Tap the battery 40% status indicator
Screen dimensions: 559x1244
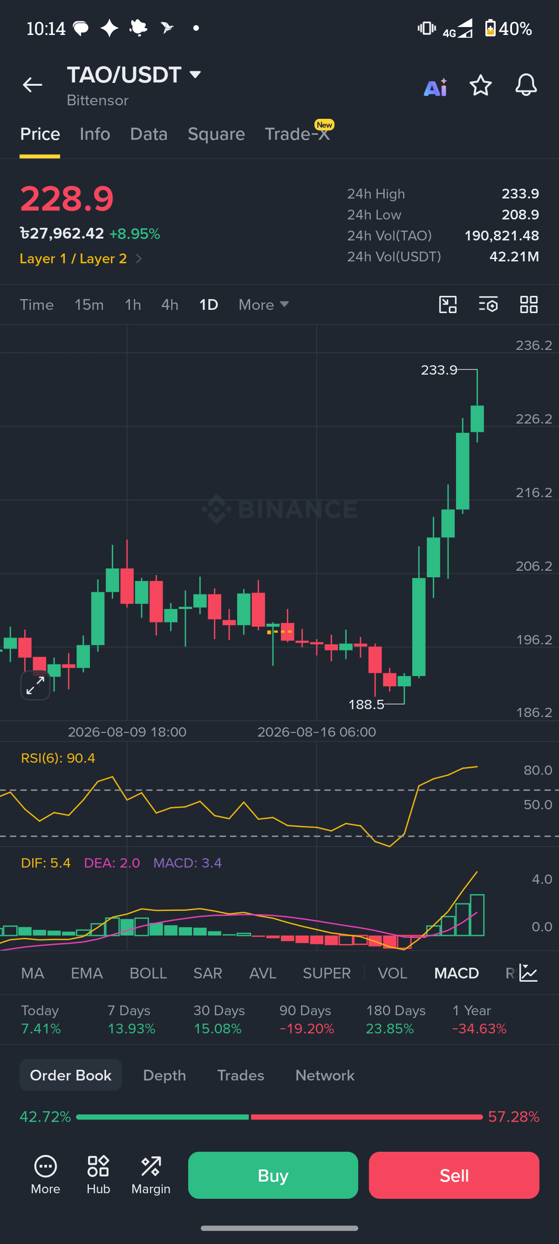click(x=508, y=28)
